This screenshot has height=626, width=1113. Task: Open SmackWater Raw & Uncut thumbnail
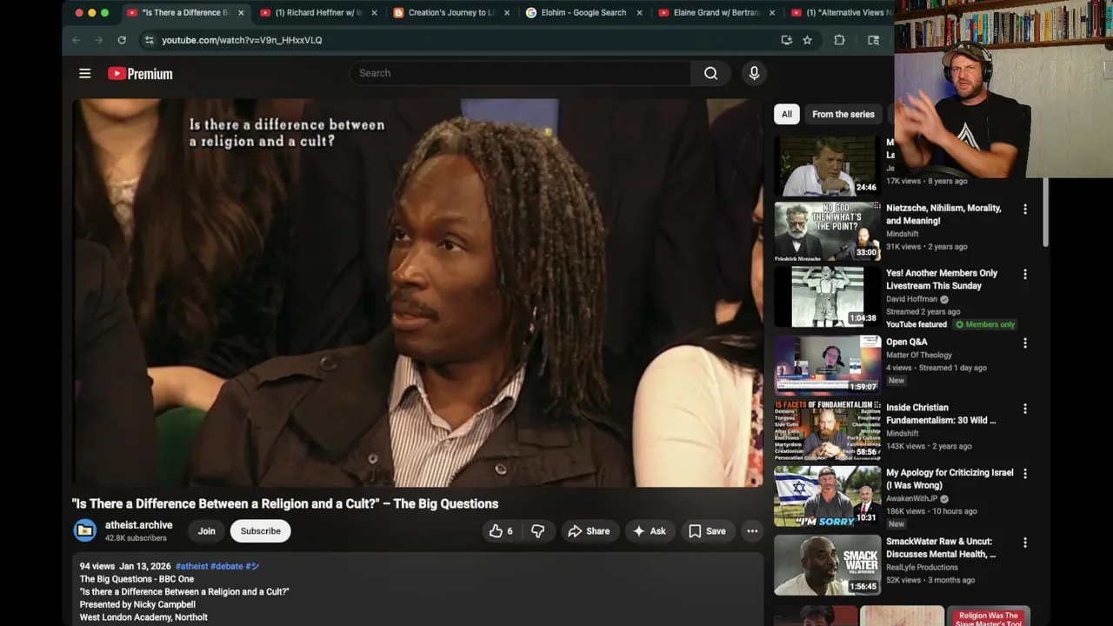827,565
